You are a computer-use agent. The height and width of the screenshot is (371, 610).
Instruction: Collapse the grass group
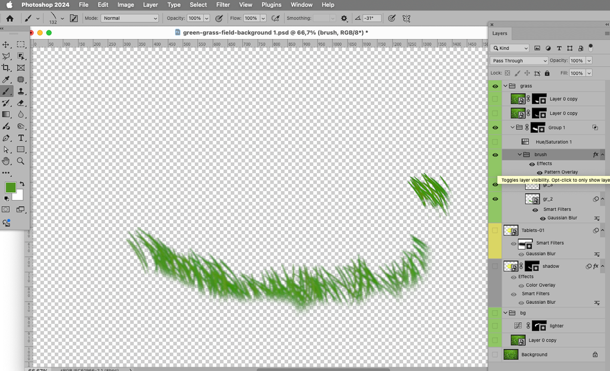tap(505, 86)
